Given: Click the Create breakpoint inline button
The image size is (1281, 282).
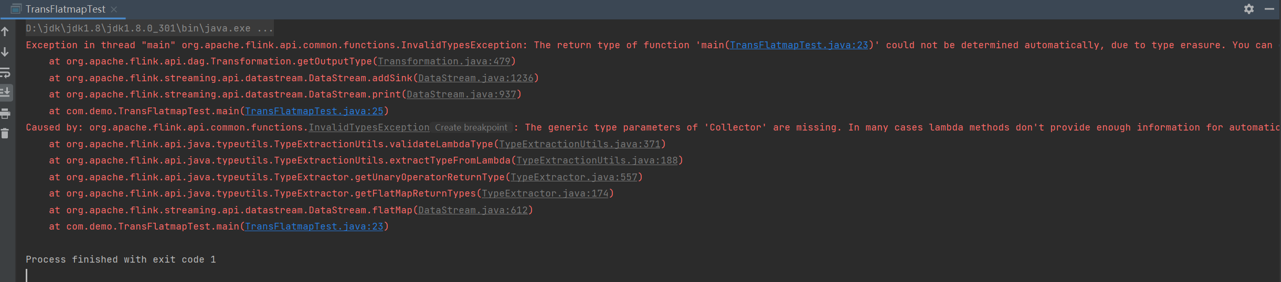Looking at the screenshot, I should pyautogui.click(x=471, y=127).
